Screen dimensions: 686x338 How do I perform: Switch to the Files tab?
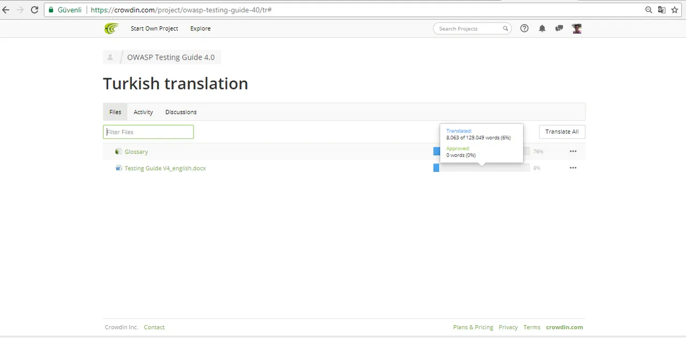(x=115, y=112)
